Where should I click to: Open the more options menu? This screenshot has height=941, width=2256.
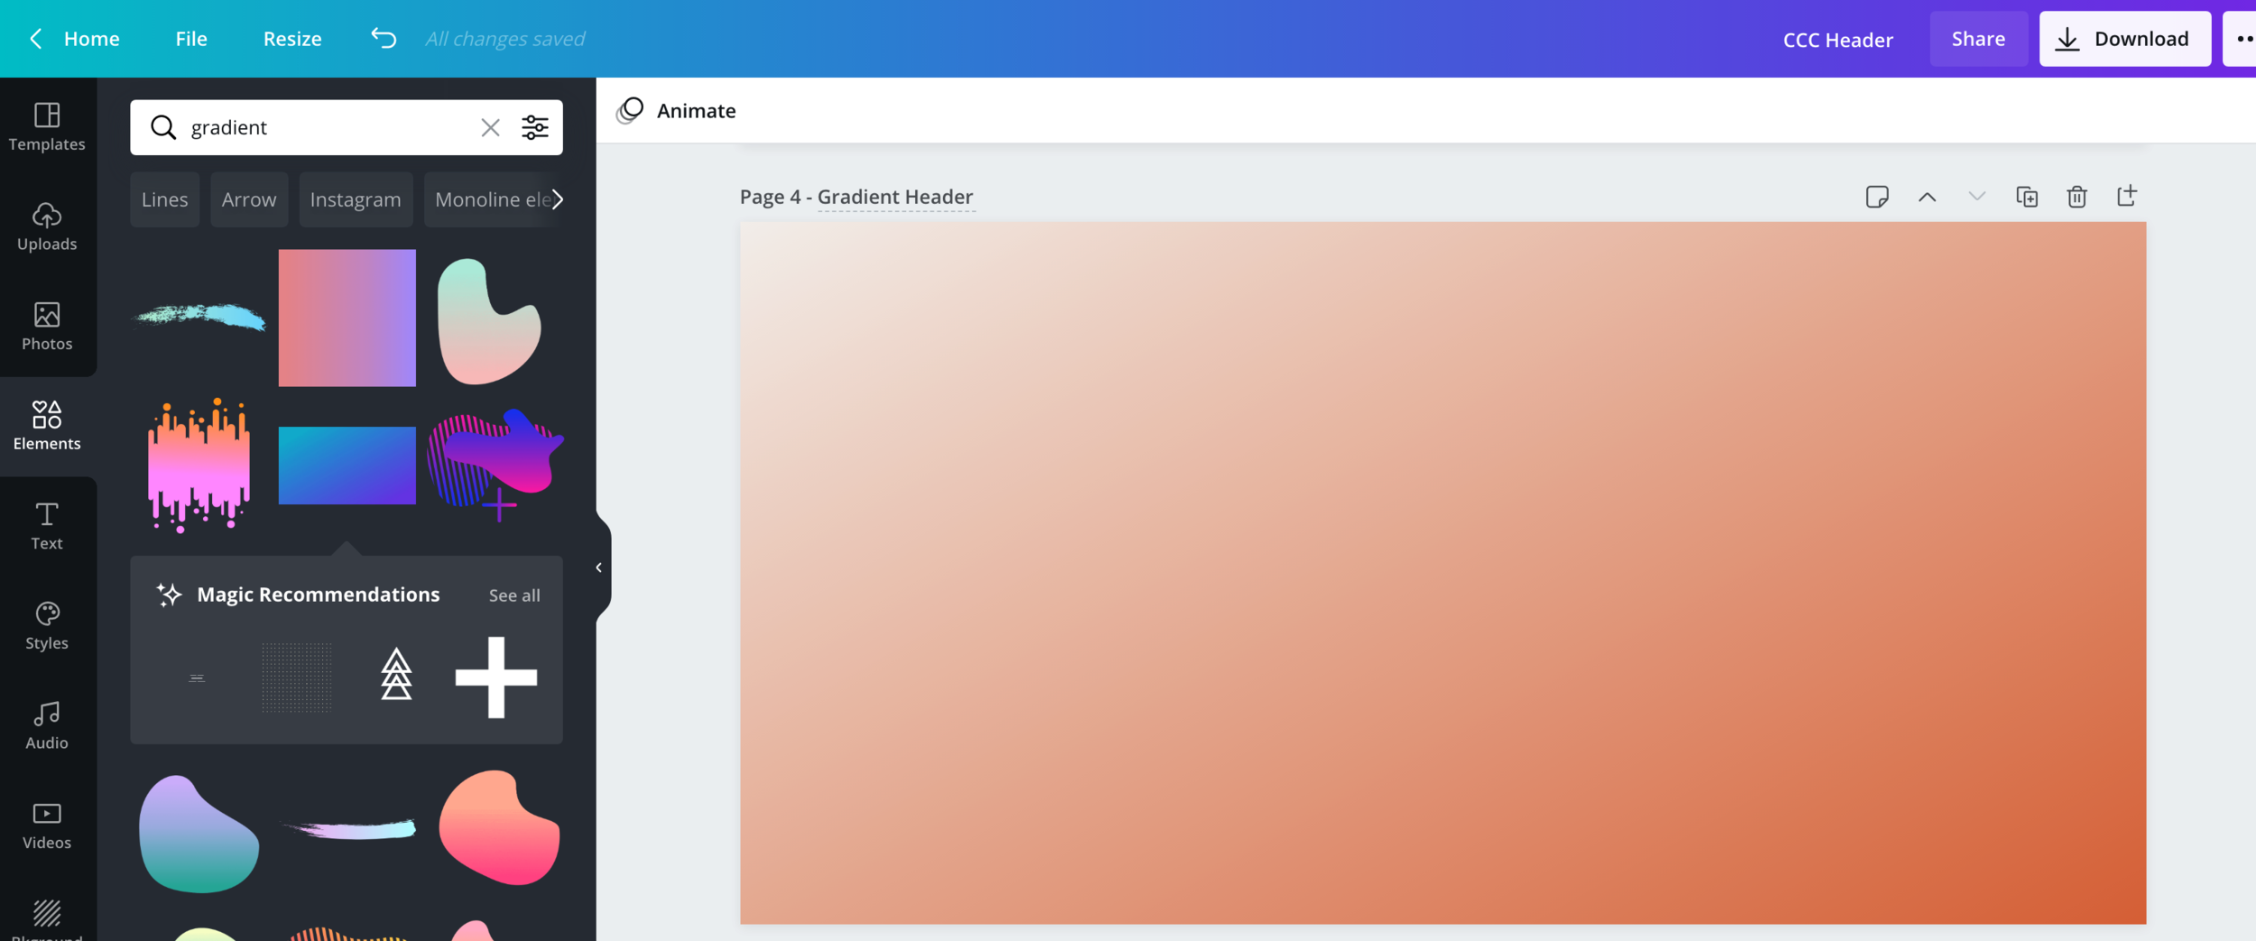(2242, 39)
